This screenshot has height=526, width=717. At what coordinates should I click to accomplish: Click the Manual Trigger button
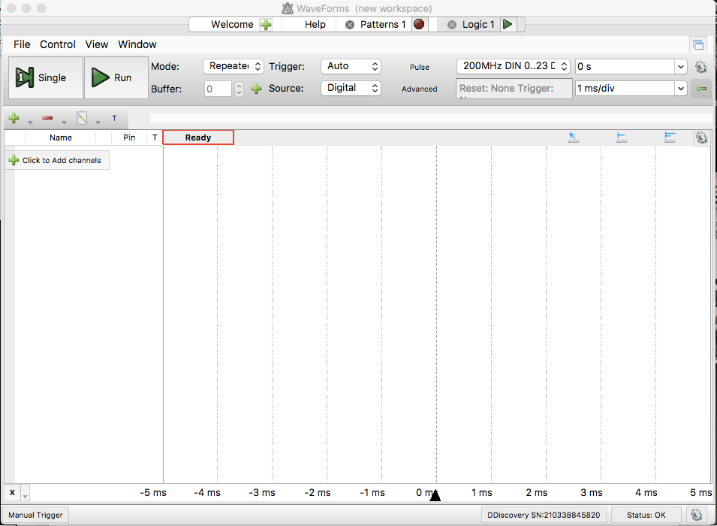click(35, 515)
